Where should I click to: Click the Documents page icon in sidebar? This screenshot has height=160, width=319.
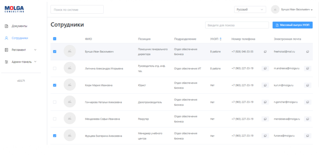(x=6, y=26)
